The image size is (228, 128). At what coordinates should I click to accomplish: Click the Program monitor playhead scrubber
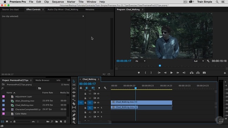(160, 66)
